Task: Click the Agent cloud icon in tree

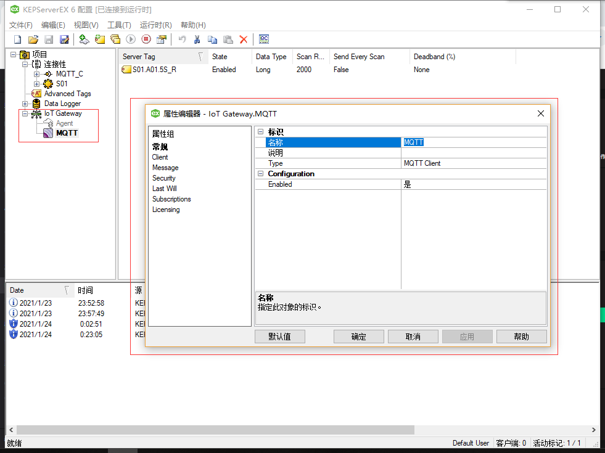Action: click(48, 123)
